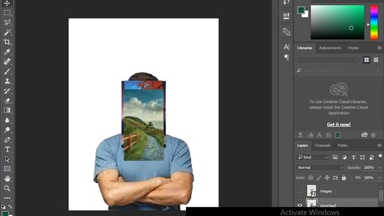Select the Polygonal Lasso tool
Viewport: 384px width, 216px height.
[7, 22]
